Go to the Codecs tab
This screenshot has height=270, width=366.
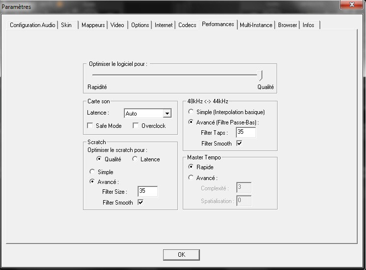(187, 25)
